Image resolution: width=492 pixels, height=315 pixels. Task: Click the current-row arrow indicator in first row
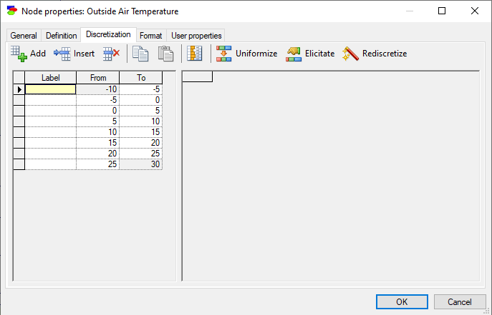click(19, 89)
